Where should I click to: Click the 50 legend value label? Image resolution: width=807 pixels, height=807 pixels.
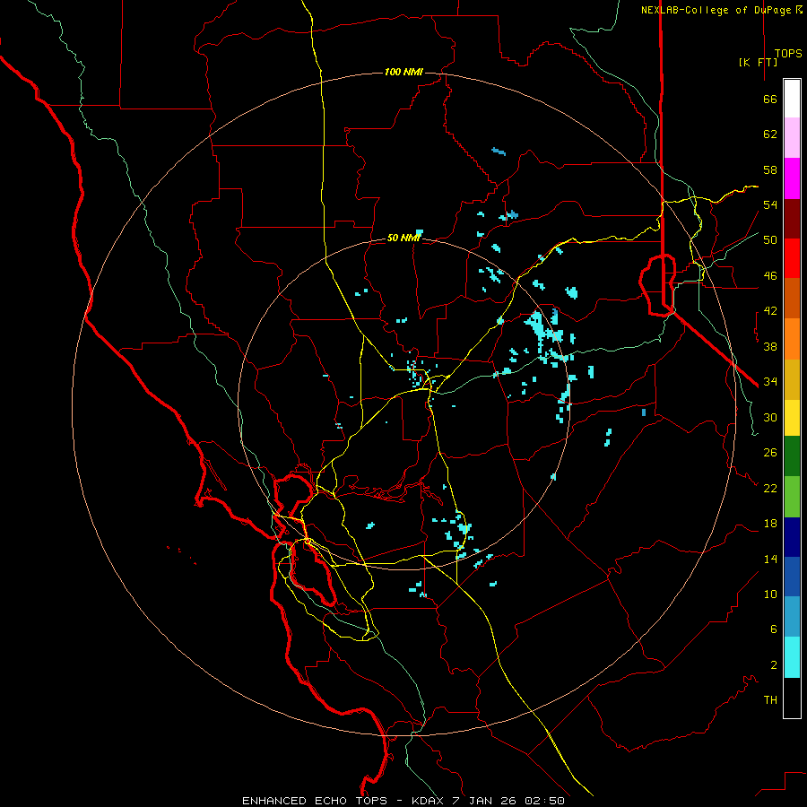pyautogui.click(x=770, y=240)
